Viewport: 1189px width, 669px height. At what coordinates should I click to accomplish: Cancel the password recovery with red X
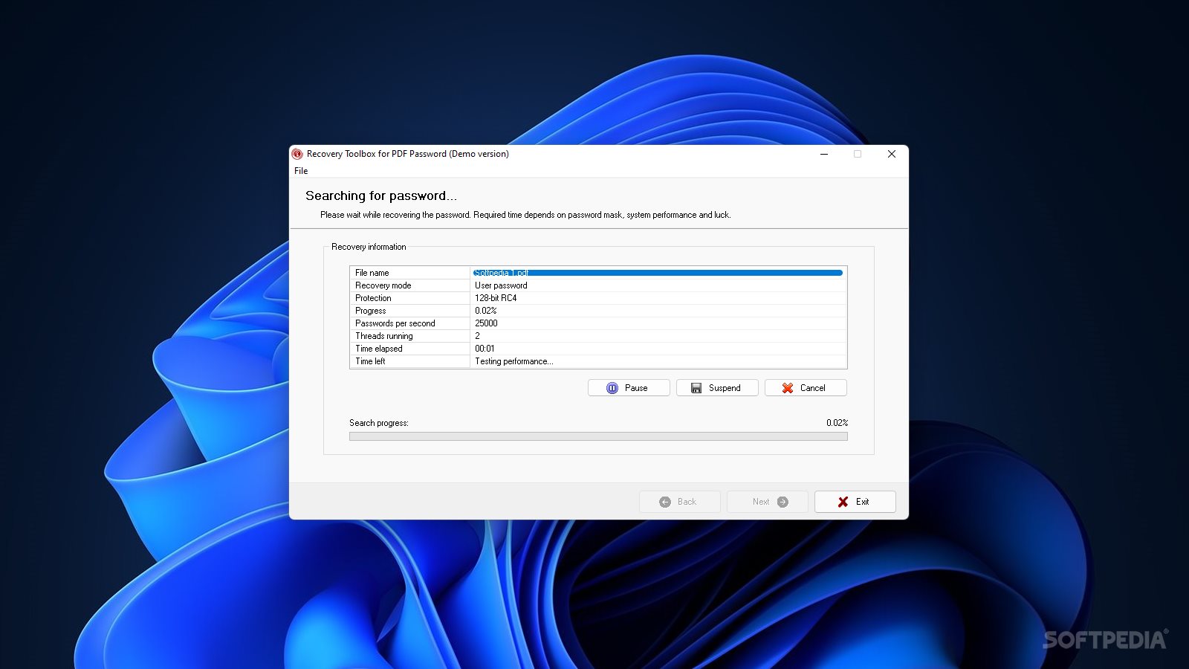click(x=805, y=388)
